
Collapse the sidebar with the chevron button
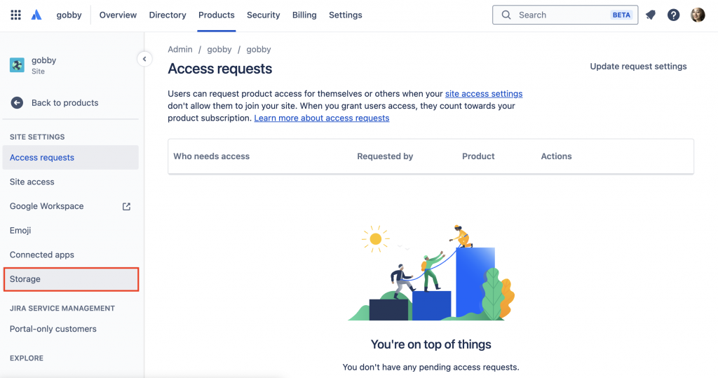click(144, 59)
